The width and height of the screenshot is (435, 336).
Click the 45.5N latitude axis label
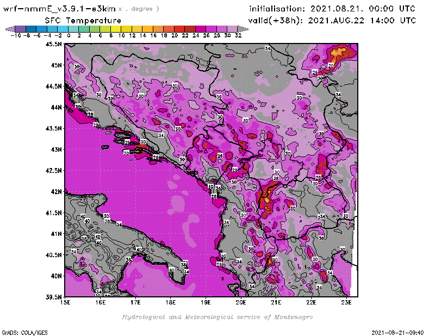(x=53, y=44)
